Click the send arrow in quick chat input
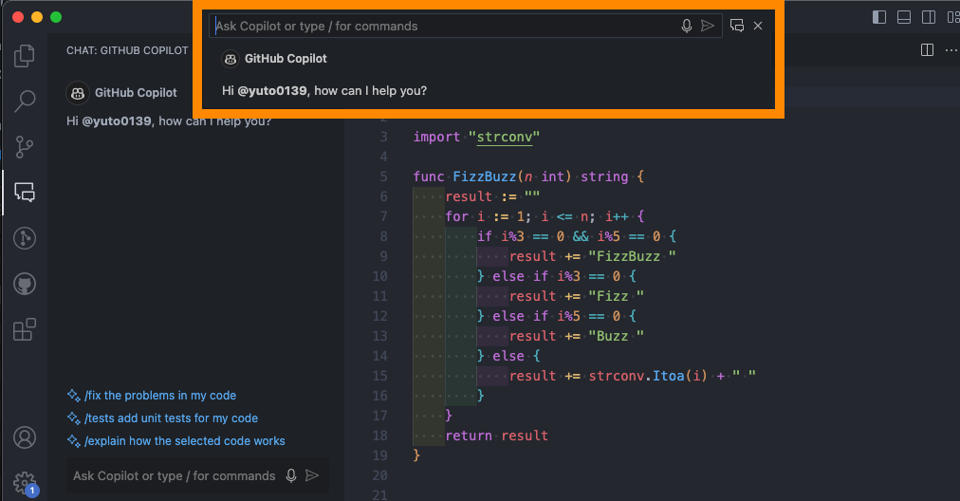The width and height of the screenshot is (960, 501). click(707, 26)
